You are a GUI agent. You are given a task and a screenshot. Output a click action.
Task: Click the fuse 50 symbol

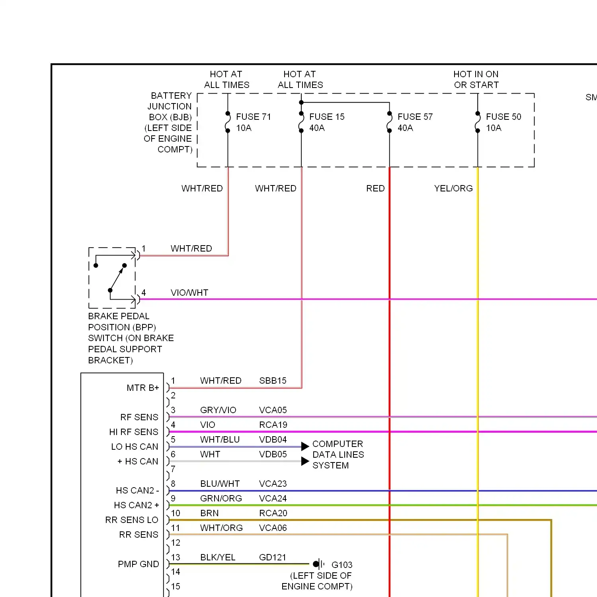pos(478,122)
